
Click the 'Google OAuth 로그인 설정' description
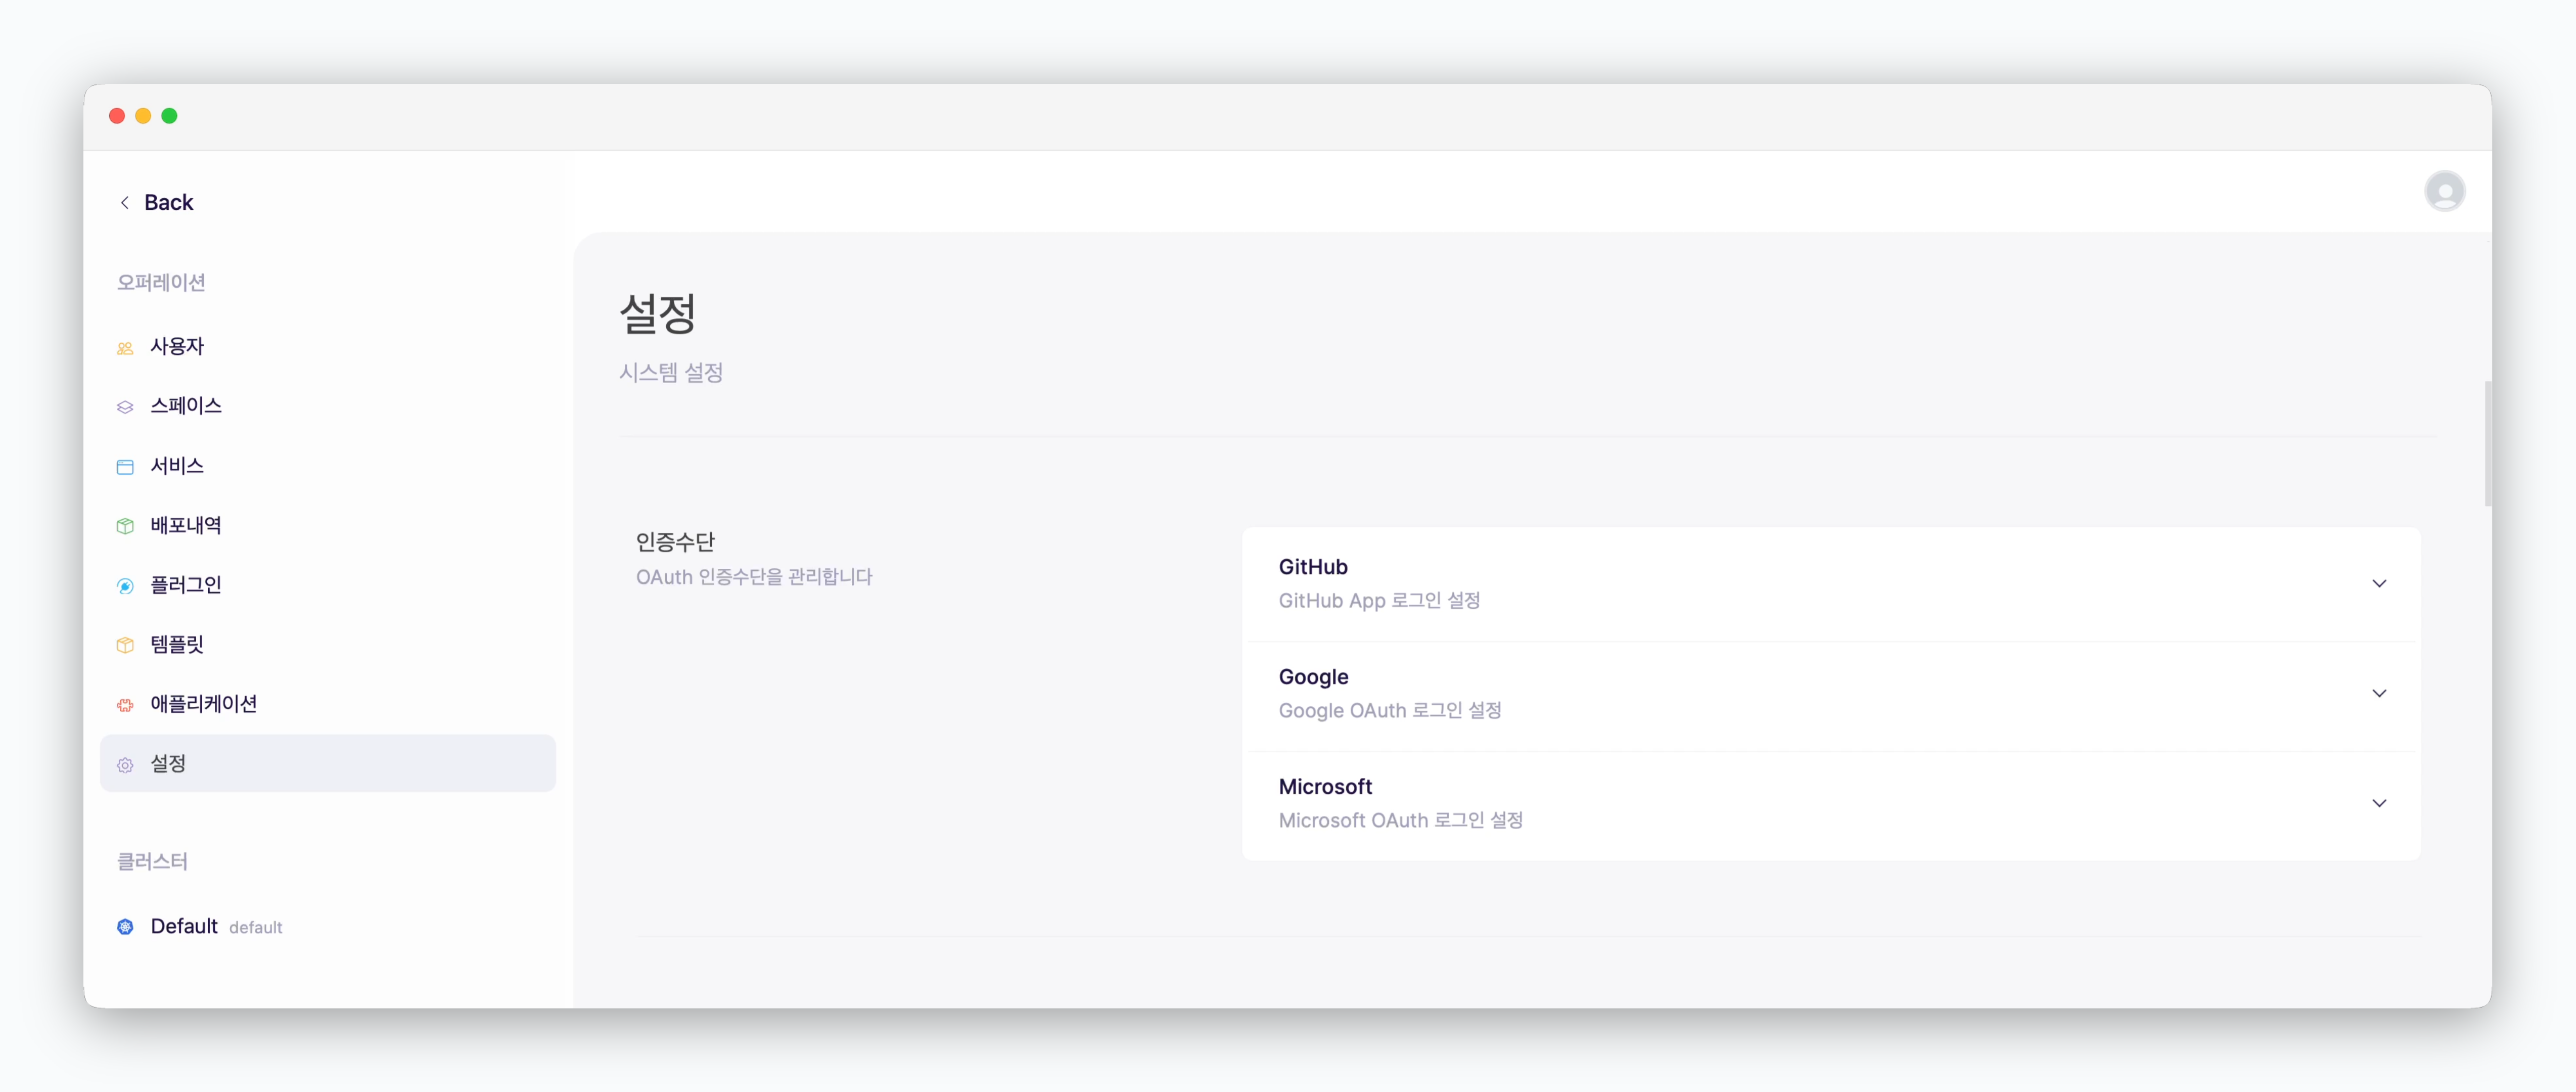click(x=1390, y=711)
